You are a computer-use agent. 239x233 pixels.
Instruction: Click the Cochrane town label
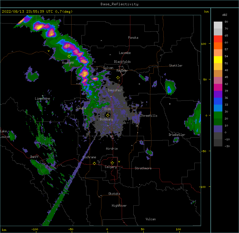[89, 157]
